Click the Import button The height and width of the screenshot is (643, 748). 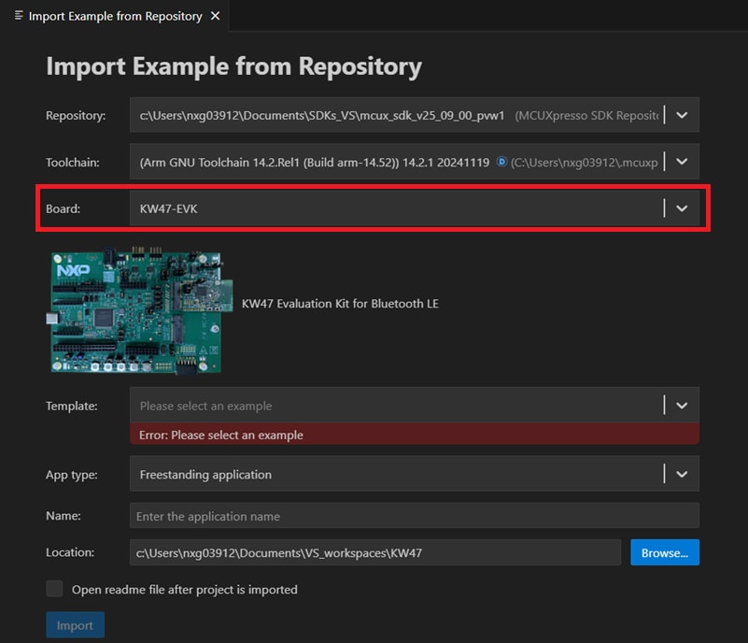75,624
